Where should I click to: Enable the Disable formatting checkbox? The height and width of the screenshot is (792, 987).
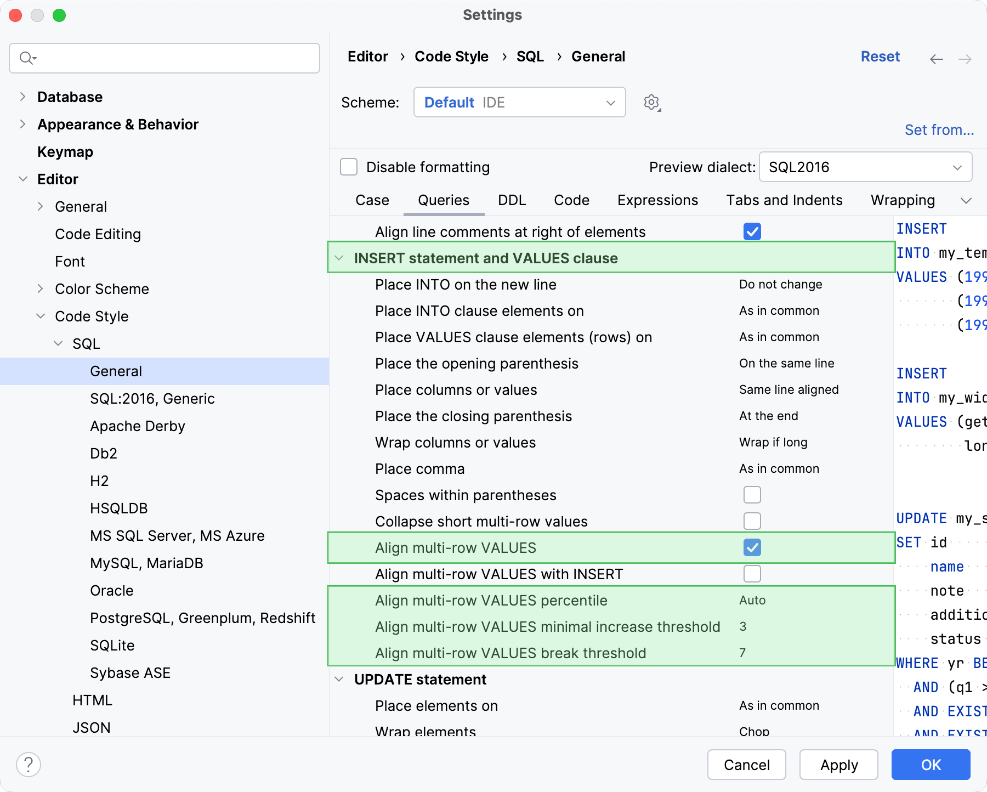pos(348,167)
